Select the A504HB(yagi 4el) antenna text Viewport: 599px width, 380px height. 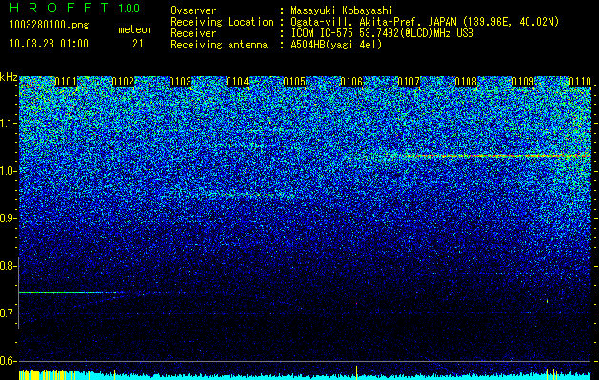click(336, 45)
